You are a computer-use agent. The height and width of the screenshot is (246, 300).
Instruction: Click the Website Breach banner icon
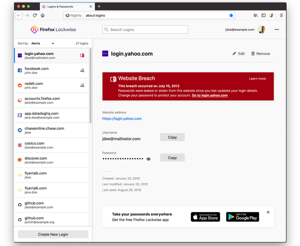pos(113,79)
